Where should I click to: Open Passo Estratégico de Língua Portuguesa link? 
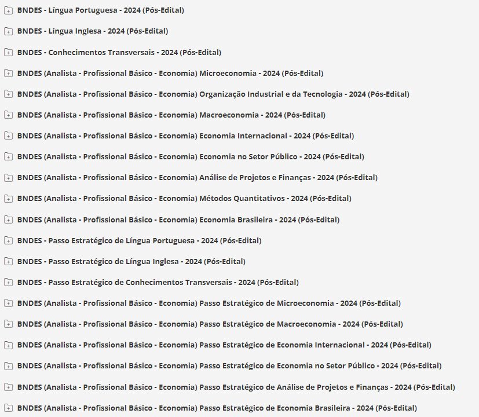[x=139, y=240]
